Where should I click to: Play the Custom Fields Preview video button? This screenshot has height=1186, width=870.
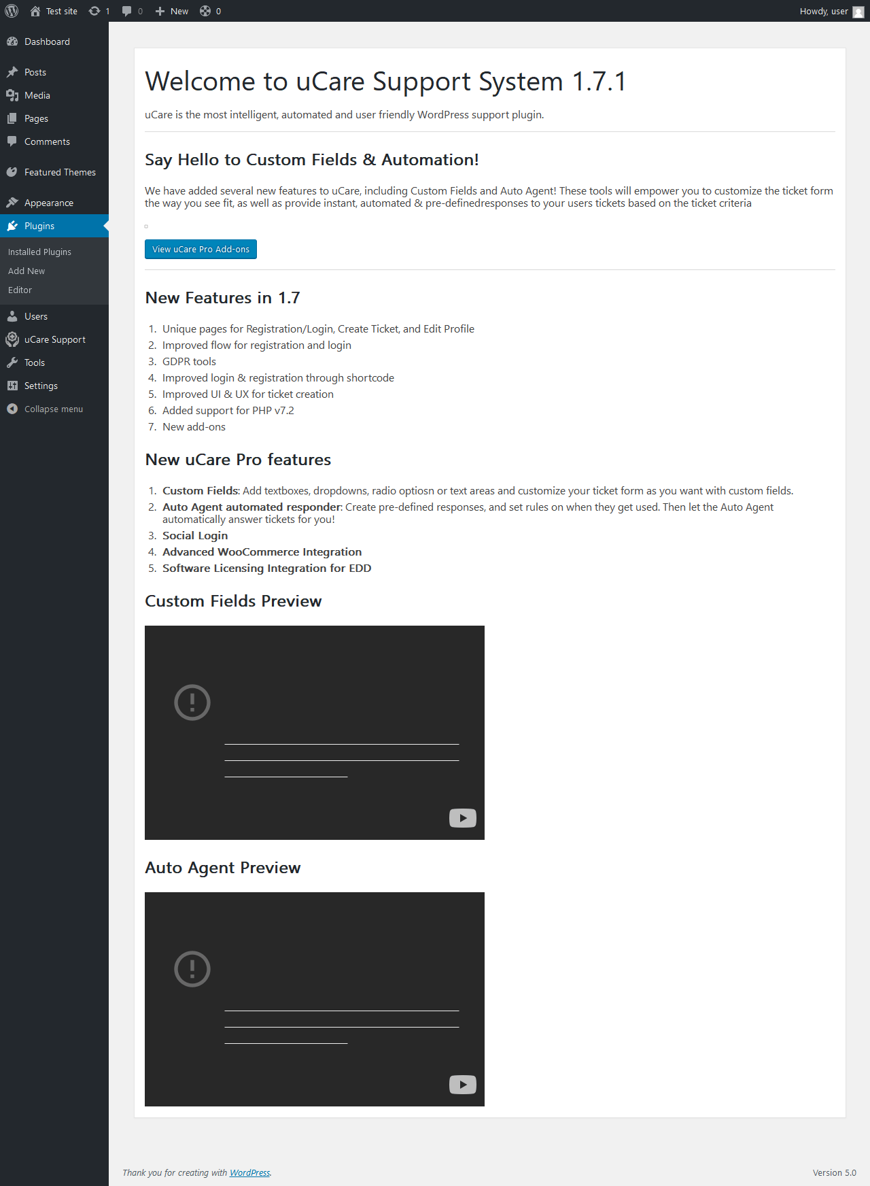click(463, 818)
